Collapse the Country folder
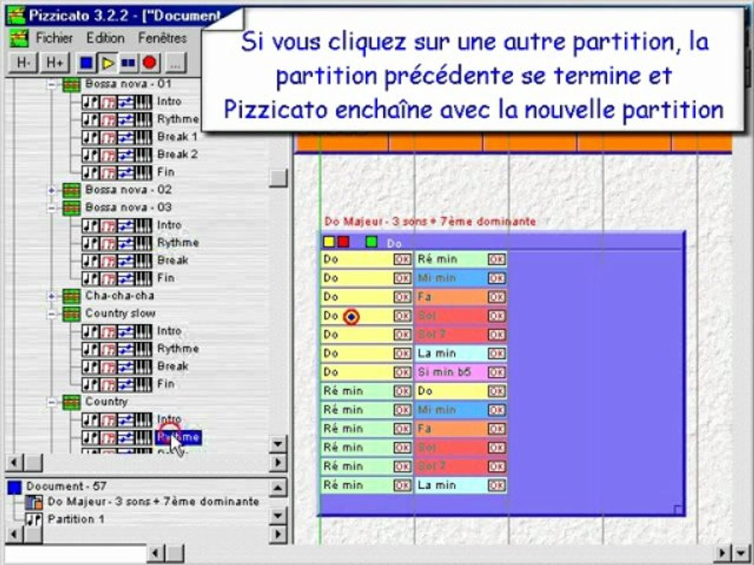Viewport: 754px width, 565px height. click(52, 402)
